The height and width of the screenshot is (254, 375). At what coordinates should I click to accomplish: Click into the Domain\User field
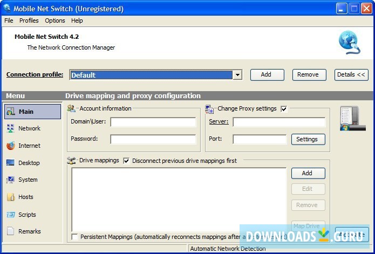click(x=153, y=122)
